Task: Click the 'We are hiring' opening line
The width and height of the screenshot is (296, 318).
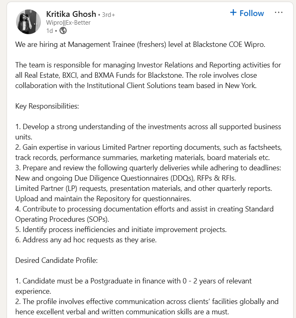Action: click(140, 44)
